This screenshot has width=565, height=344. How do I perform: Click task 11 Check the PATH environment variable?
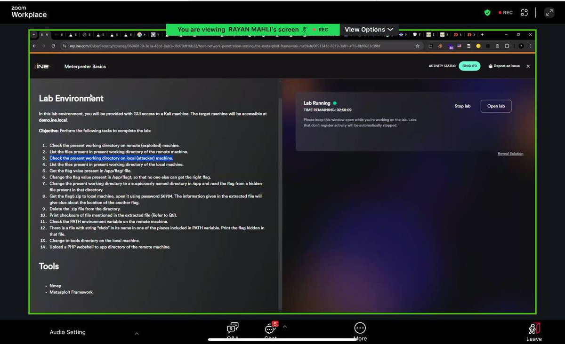(x=108, y=221)
